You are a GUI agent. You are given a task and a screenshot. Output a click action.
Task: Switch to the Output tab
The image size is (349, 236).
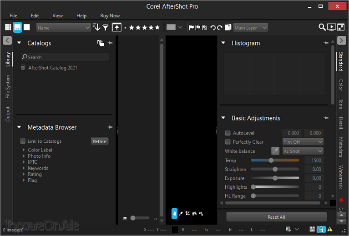(8, 114)
